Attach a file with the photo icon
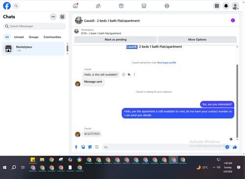The width and height of the screenshot is (245, 179). [x=83, y=147]
